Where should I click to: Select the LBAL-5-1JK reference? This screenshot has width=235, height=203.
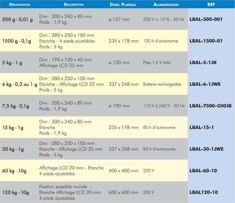point(203,63)
